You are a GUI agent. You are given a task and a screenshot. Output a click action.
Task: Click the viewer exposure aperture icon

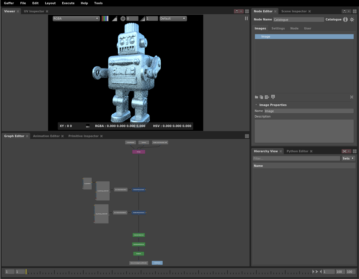[123, 19]
